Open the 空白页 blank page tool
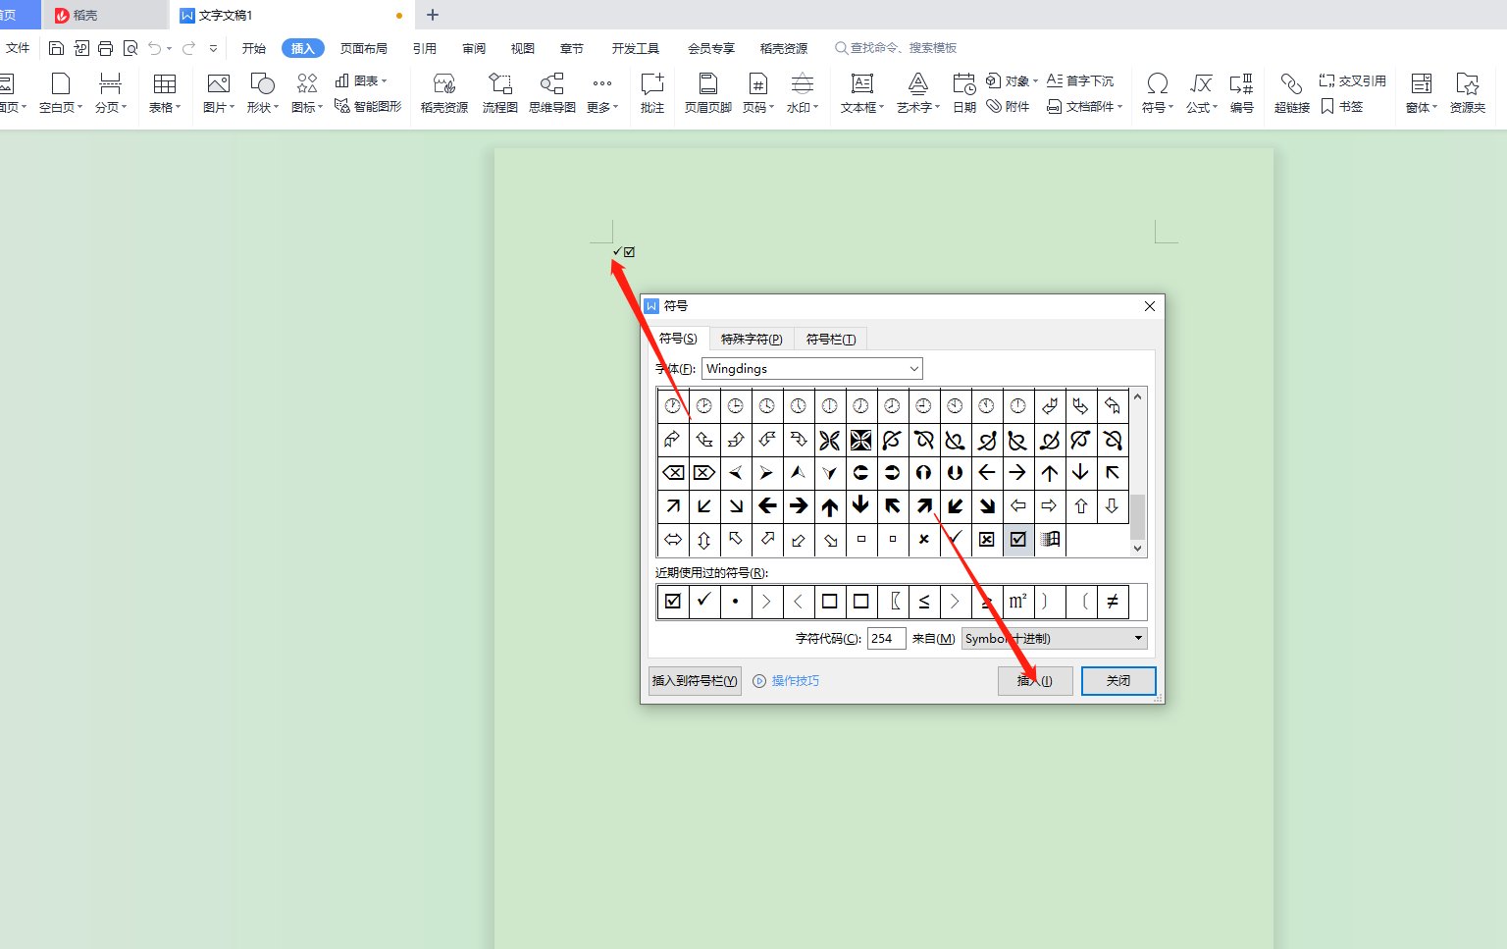Image resolution: width=1507 pixels, height=949 pixels. pos(61,93)
